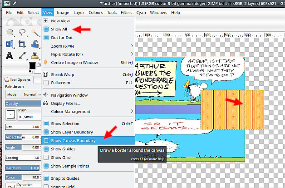Select the Crop tool
The width and height of the screenshot is (285, 188).
tap(22, 44)
